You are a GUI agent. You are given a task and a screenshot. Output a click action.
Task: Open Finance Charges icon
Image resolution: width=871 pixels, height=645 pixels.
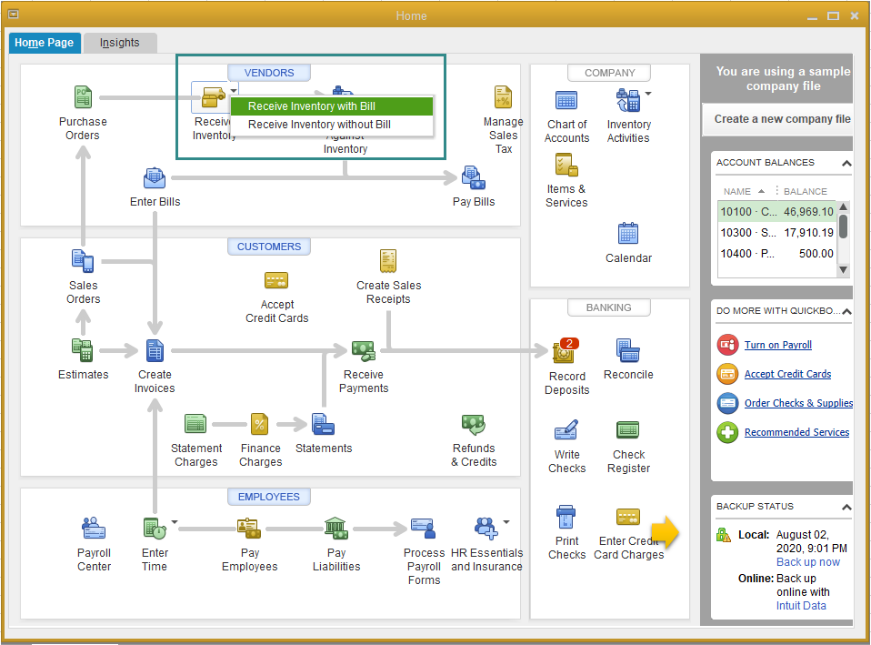click(259, 424)
